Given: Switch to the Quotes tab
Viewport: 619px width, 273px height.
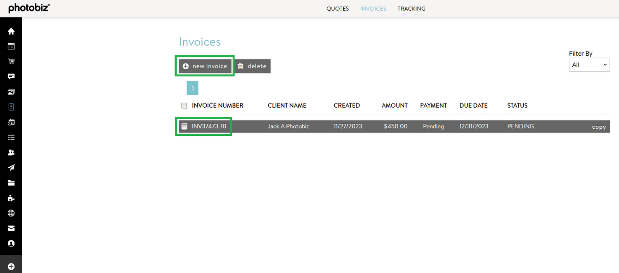Looking at the screenshot, I should (338, 9).
